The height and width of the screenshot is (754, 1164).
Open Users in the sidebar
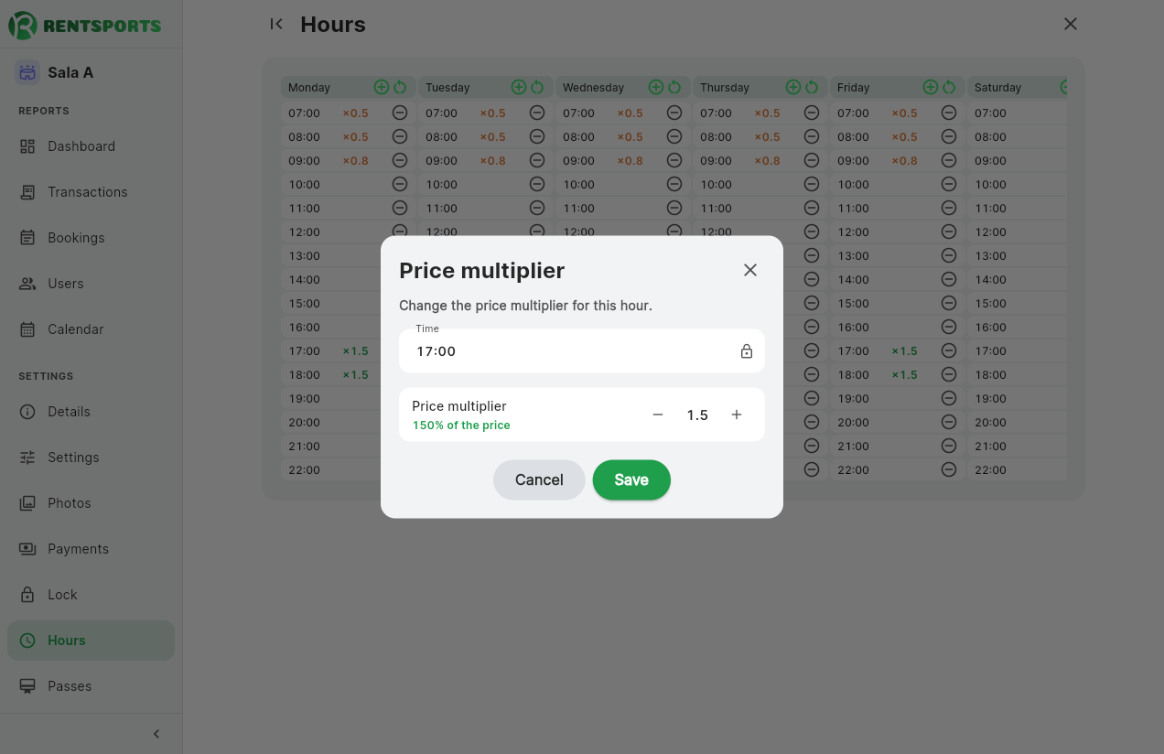(x=91, y=284)
